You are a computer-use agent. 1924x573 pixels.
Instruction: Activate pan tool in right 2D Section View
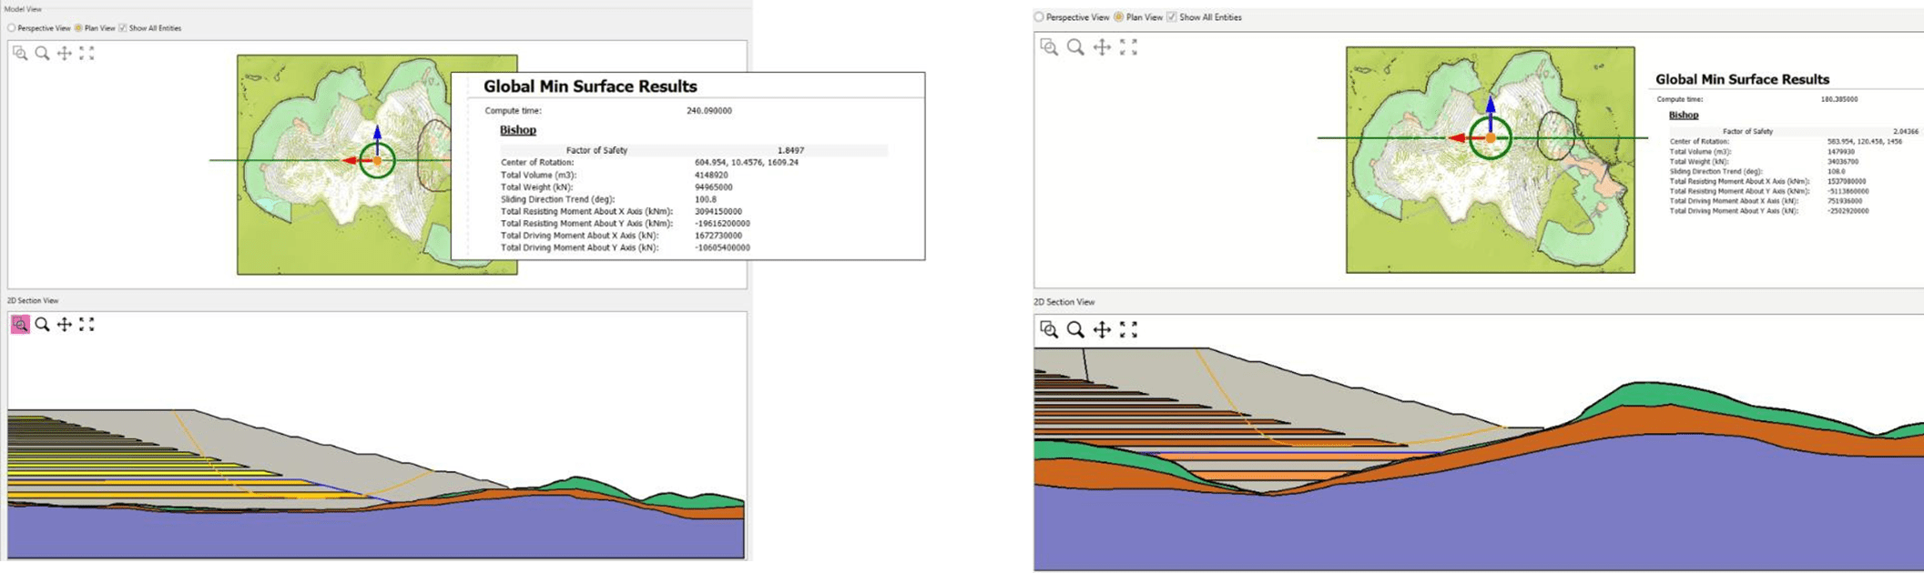coord(1102,329)
